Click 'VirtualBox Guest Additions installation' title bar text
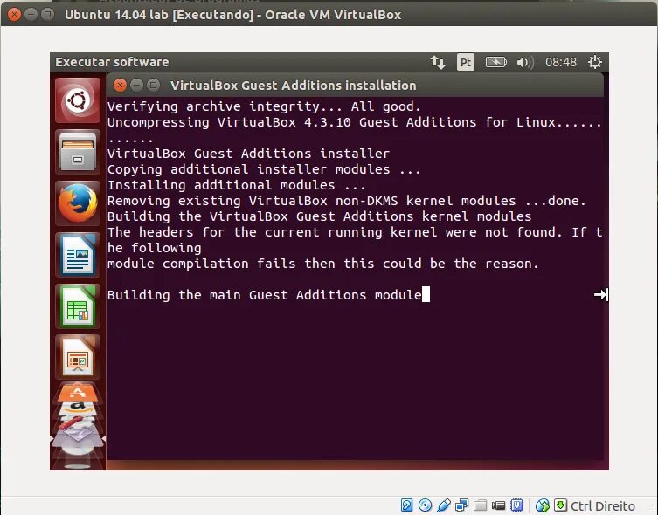658x515 pixels. click(294, 86)
